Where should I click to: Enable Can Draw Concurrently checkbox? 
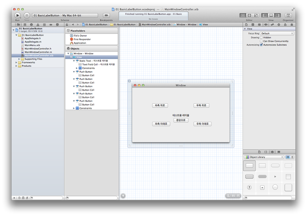pyautogui.click(x=261, y=41)
